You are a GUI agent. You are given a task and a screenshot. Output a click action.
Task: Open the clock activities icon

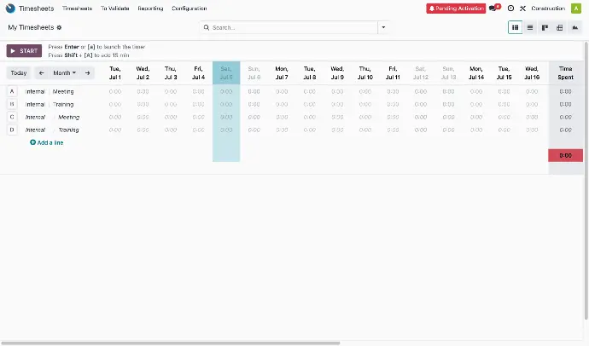coord(510,8)
